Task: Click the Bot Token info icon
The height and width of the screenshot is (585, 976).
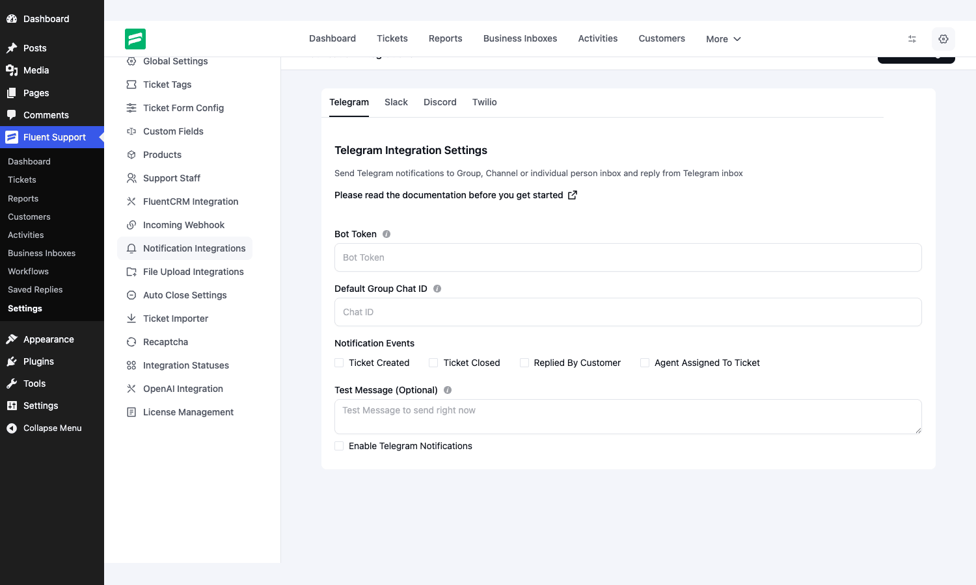Action: click(x=386, y=234)
